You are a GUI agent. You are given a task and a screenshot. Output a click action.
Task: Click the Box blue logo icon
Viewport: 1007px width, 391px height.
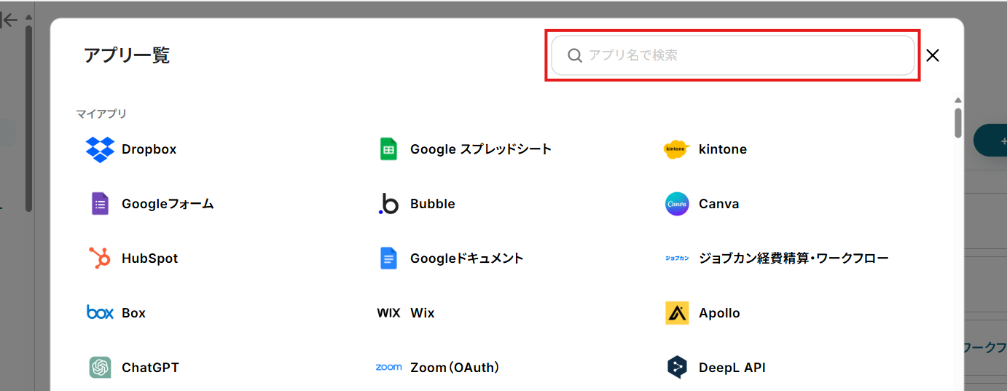(x=100, y=313)
